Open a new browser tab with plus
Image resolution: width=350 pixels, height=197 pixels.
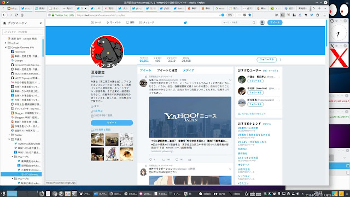click(x=319, y=8)
